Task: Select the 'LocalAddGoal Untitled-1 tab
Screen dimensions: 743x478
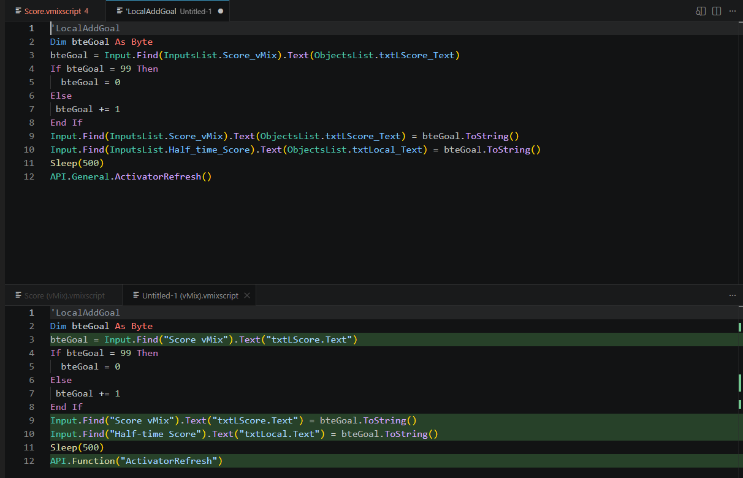Action: (x=167, y=11)
